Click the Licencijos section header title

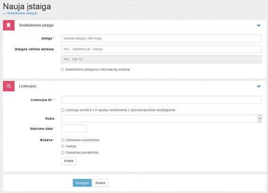pos(27,86)
